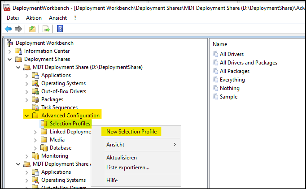Select the Task Sequences tree item
This screenshot has width=306, height=189.
[59, 107]
